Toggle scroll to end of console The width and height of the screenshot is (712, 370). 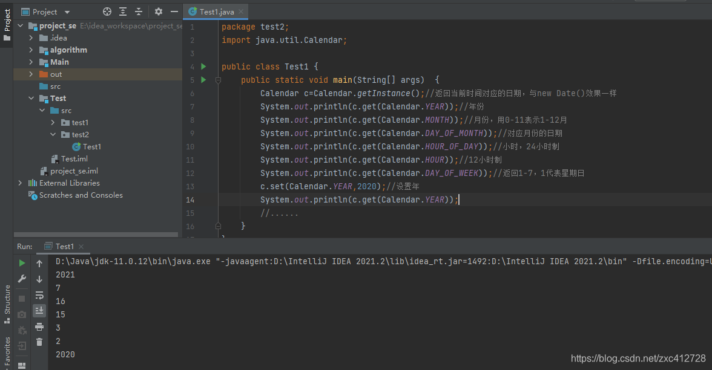pos(39,311)
